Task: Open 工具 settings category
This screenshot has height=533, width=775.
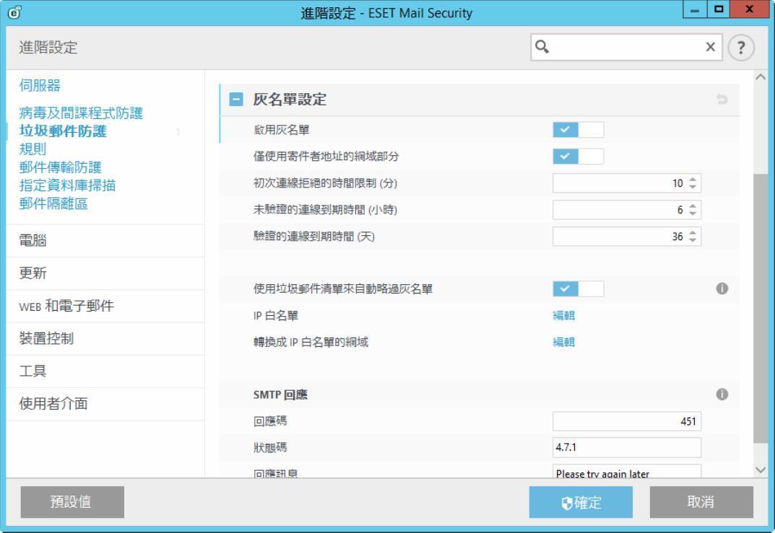Action: coord(105,371)
